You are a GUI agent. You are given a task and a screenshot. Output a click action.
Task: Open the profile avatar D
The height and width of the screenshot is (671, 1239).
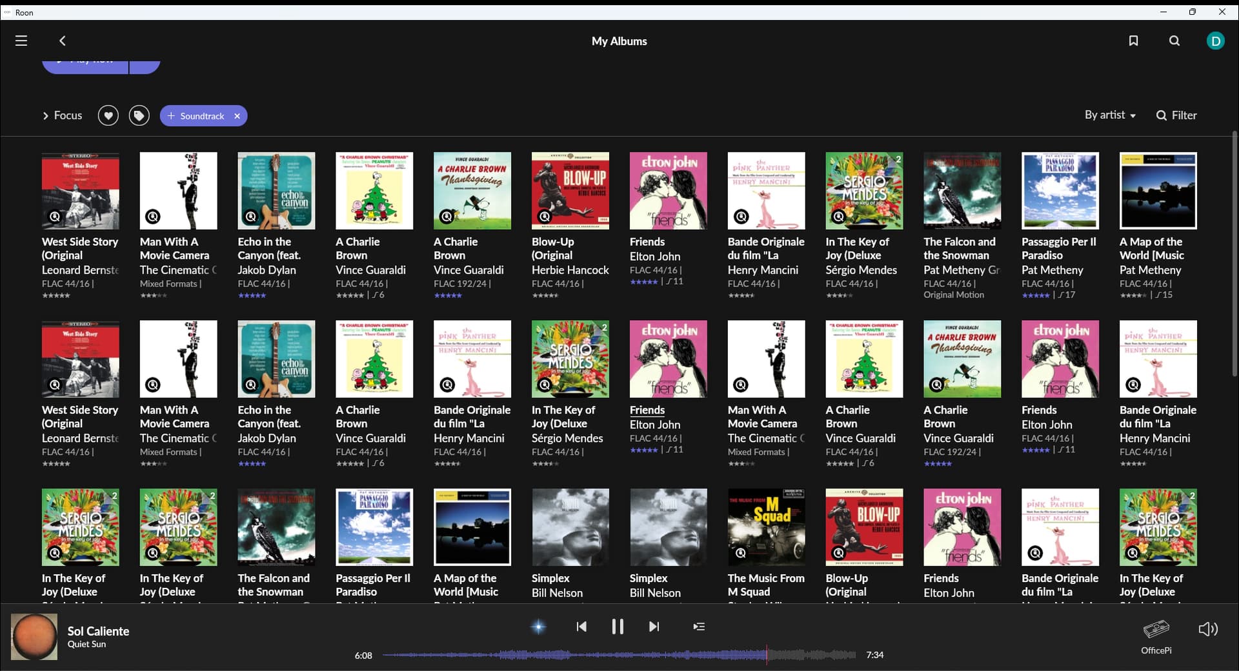(1216, 41)
